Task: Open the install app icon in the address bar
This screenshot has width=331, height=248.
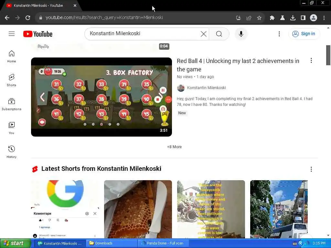Action: (x=238, y=18)
